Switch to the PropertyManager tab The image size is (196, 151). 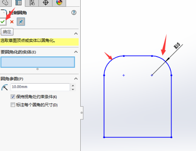click(x=18, y=3)
